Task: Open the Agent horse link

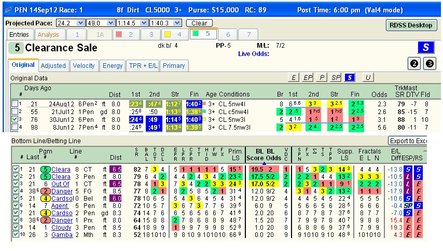Action: (x=59, y=206)
